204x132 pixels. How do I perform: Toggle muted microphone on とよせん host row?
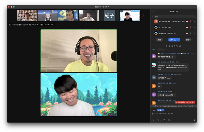pos(190,27)
